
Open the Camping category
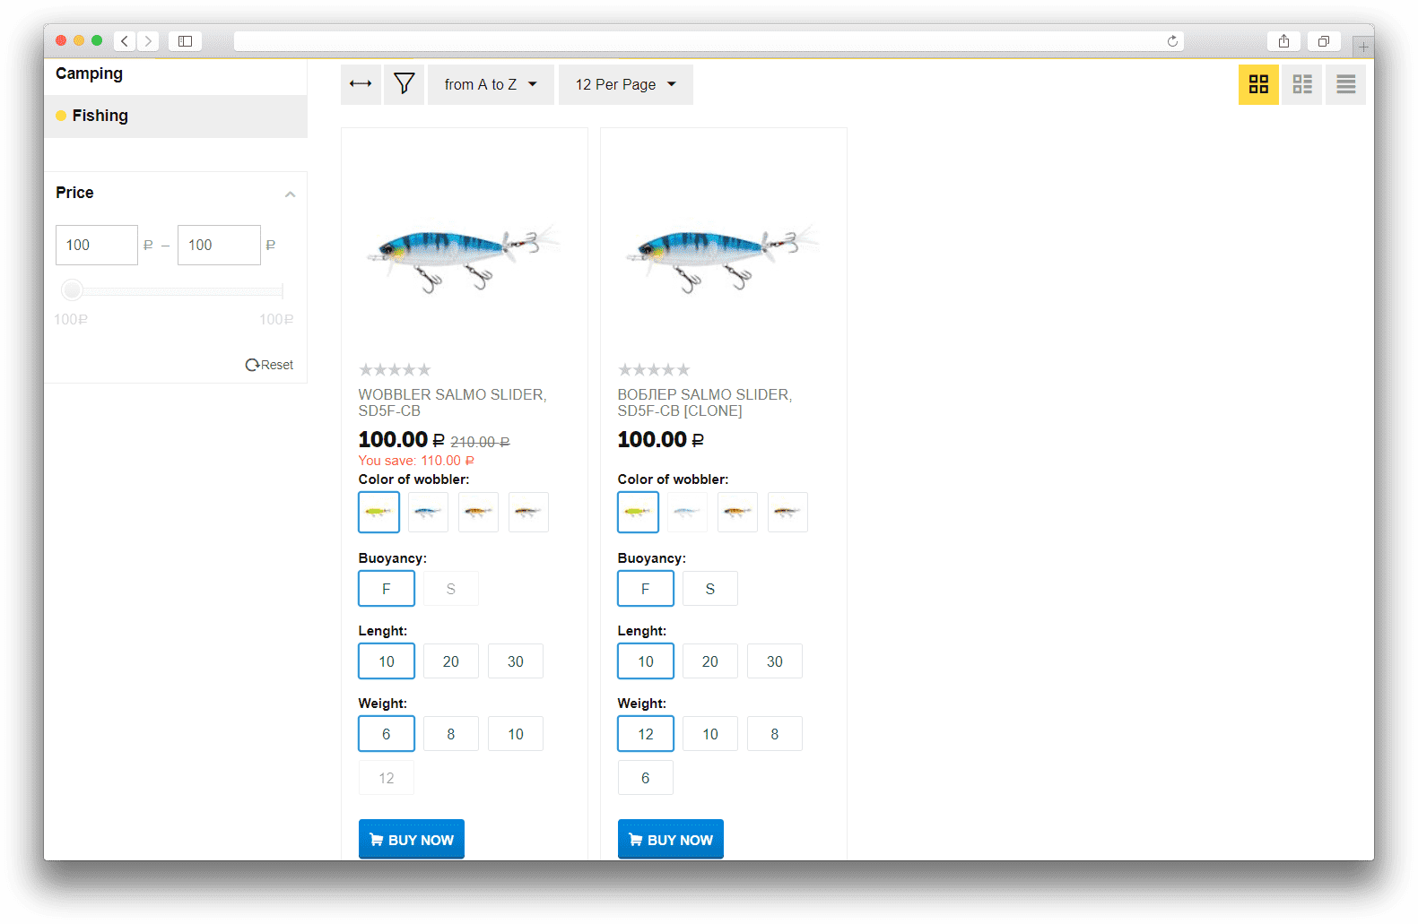coord(89,73)
